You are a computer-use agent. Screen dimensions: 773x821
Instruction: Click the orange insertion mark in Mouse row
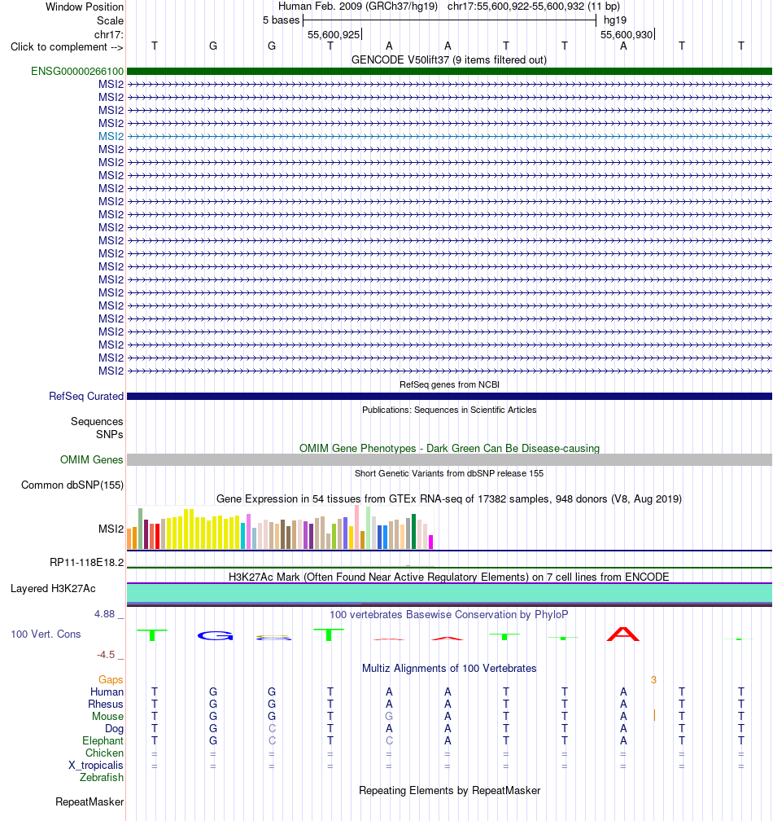(x=654, y=715)
